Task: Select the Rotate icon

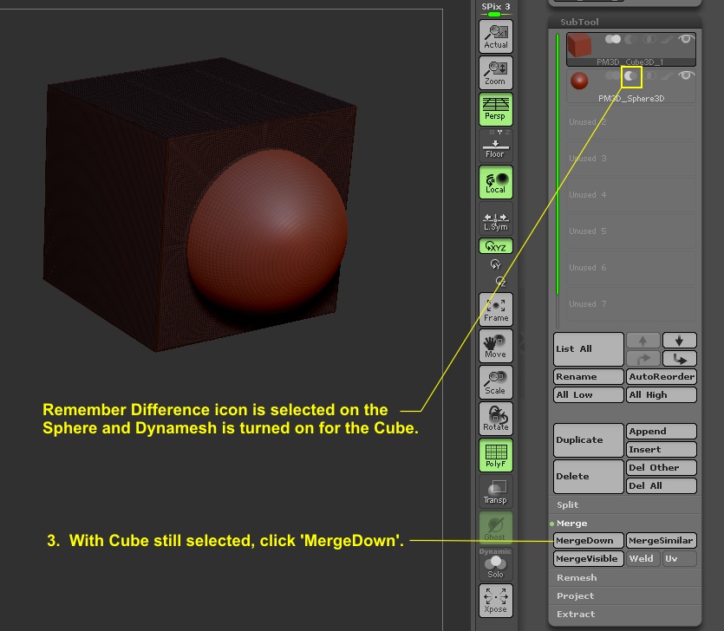Action: click(495, 418)
